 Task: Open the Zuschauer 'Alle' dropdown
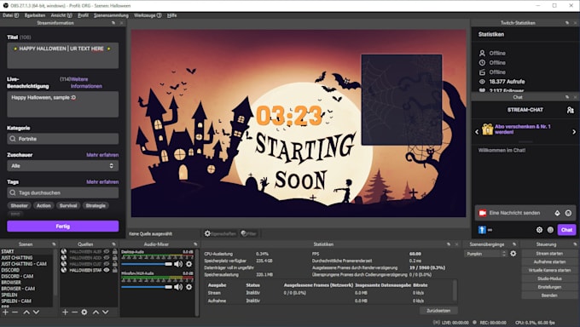pos(63,166)
